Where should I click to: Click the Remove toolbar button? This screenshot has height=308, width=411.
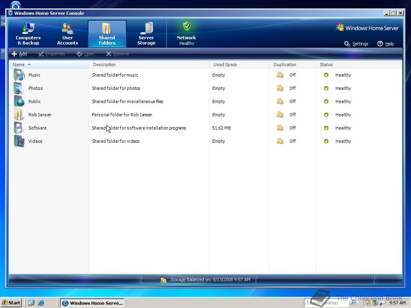[118, 54]
